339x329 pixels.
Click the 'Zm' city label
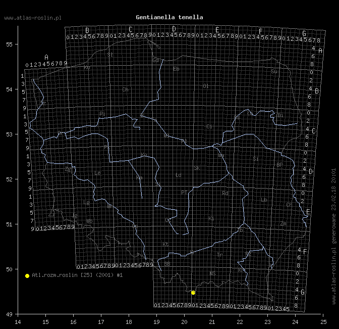284,223
